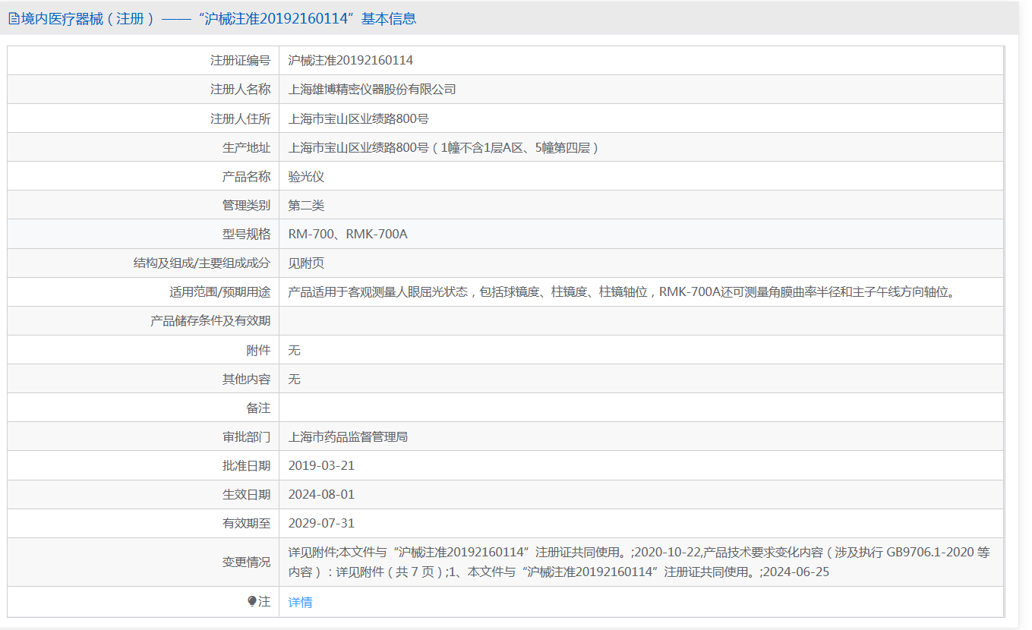Click the 审批部门 label
Viewport: 1032px width, 630px height.
(x=246, y=436)
